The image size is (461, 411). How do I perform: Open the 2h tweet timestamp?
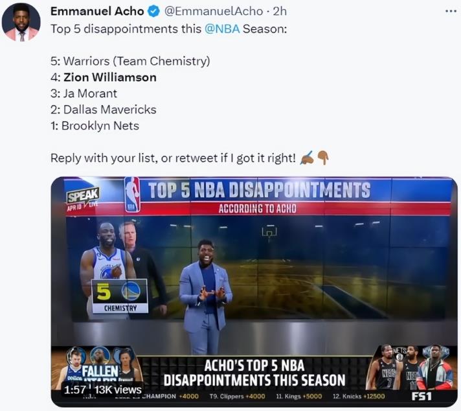coord(280,11)
